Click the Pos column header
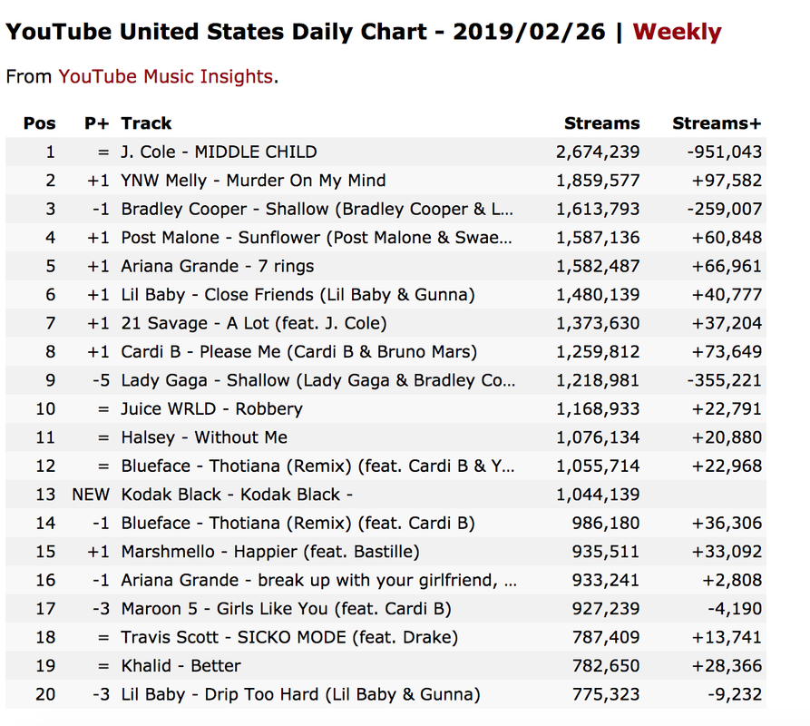Image resolution: width=810 pixels, height=726 pixels. click(40, 123)
